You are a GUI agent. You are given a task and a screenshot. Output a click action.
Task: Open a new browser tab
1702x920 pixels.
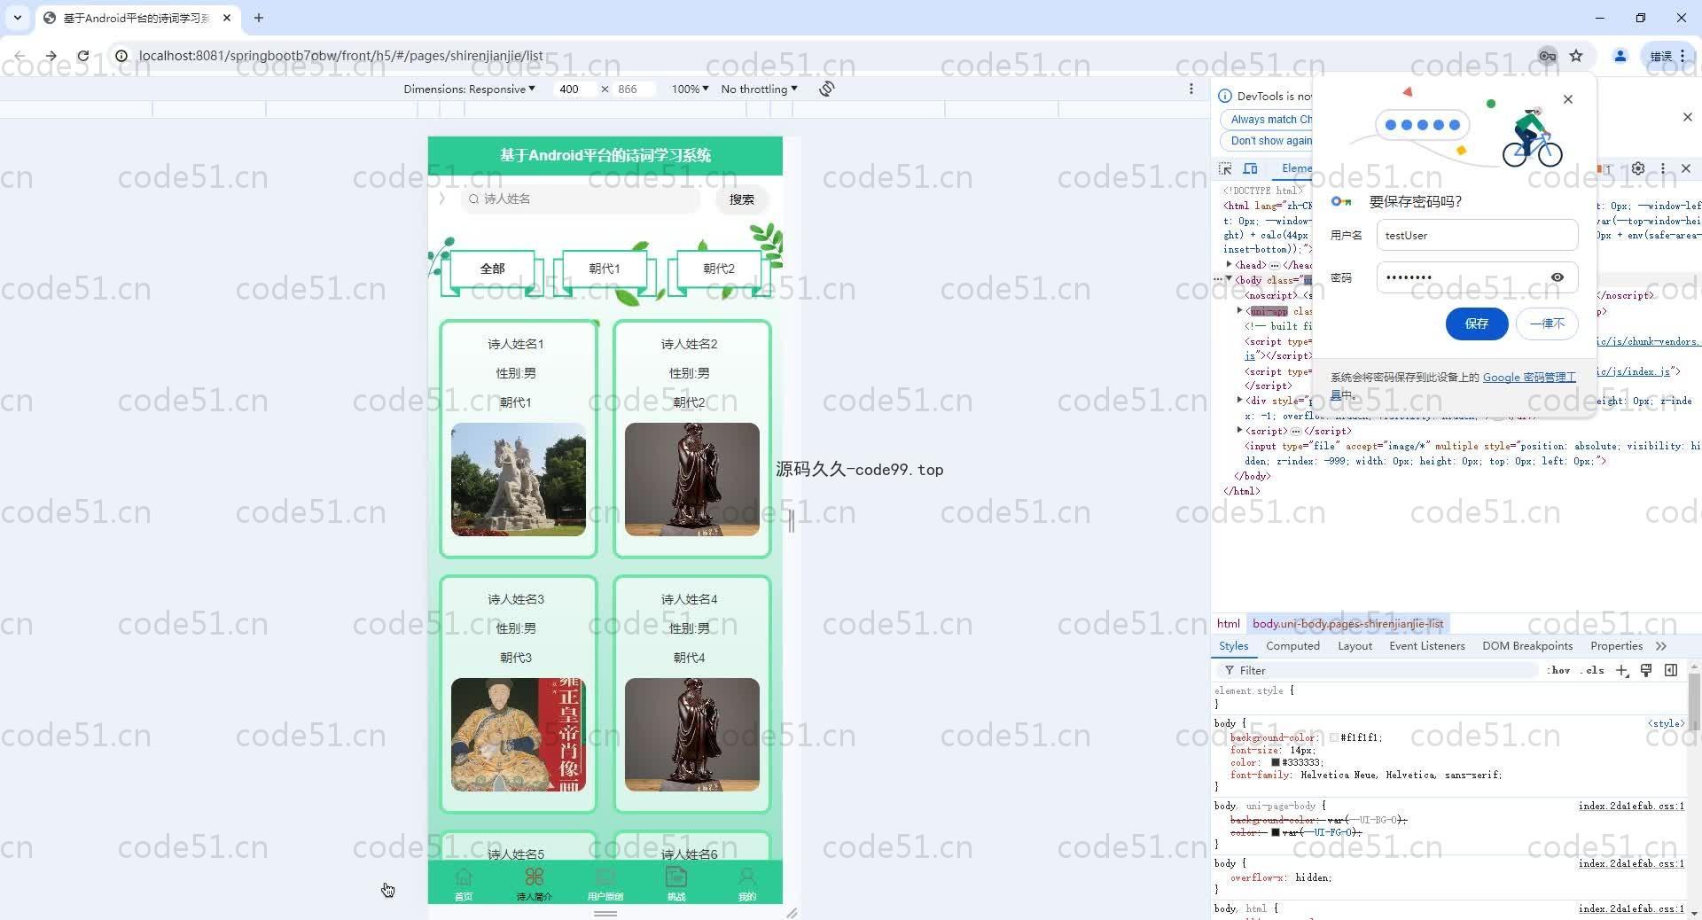pyautogui.click(x=258, y=18)
